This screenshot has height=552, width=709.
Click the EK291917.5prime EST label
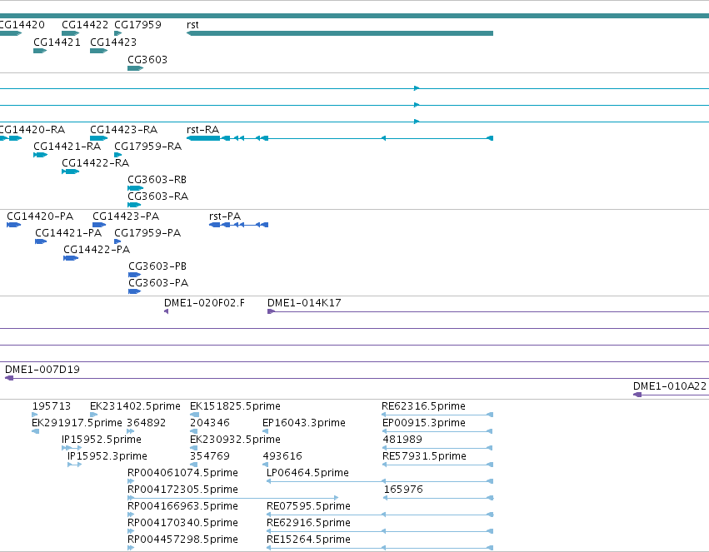point(77,423)
